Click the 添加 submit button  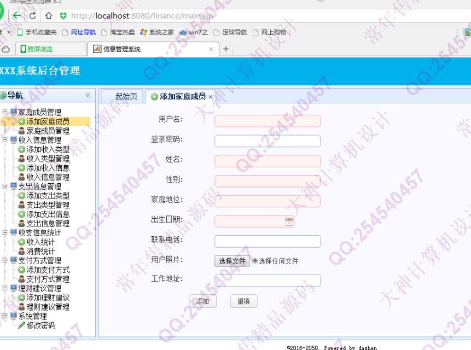pyautogui.click(x=202, y=301)
